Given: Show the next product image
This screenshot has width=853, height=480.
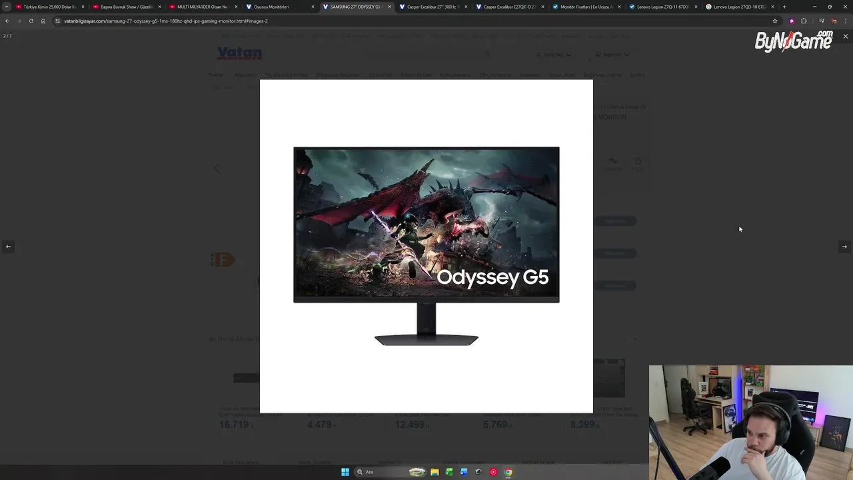Looking at the screenshot, I should coord(844,247).
